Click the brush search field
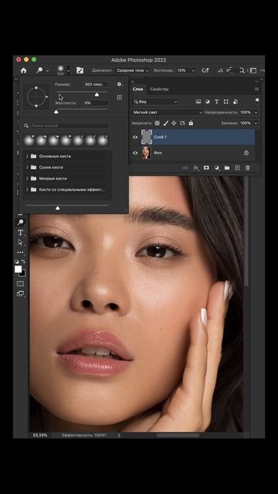Image resolution: width=278 pixels, height=494 pixels. [x=69, y=126]
